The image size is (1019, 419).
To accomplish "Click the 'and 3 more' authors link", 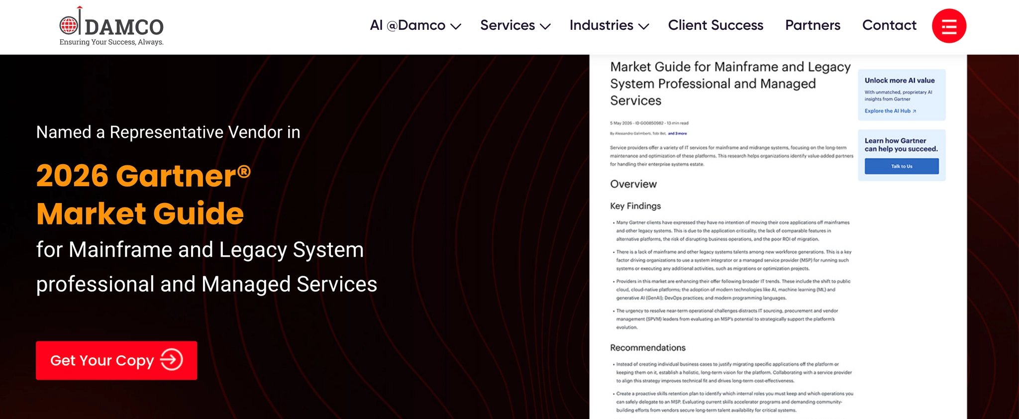I will click(677, 133).
